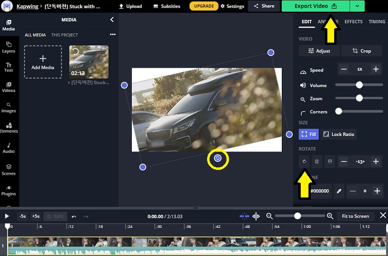This screenshot has width=388, height=256.
Task: Click the Export Video button
Action: tap(315, 6)
